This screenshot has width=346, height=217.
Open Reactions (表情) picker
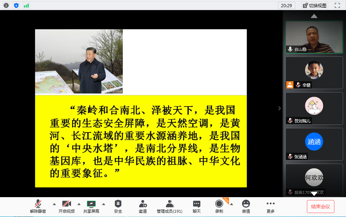coord(246,207)
